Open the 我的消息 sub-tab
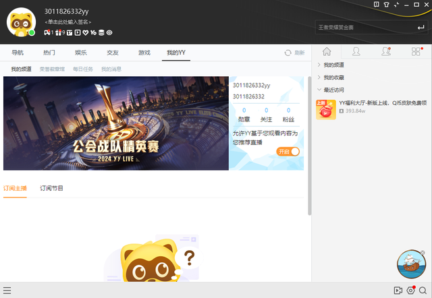 point(111,69)
